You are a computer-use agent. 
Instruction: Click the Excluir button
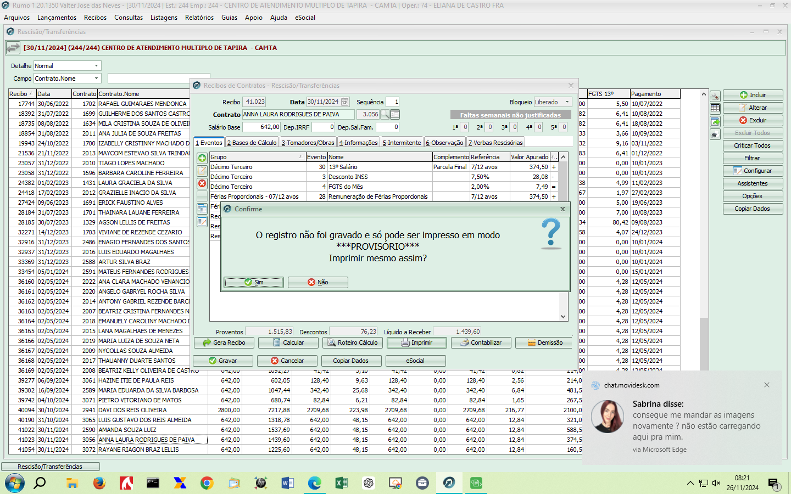753,120
